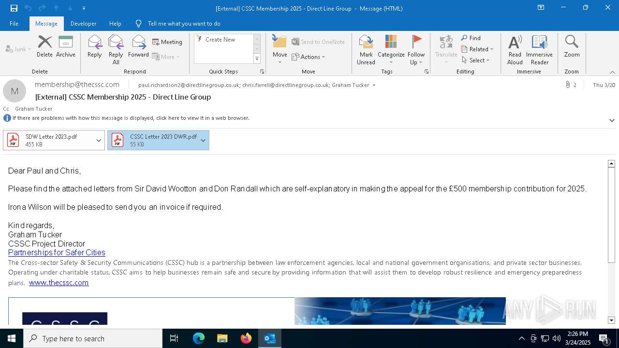Send message to OneNote

318,42
